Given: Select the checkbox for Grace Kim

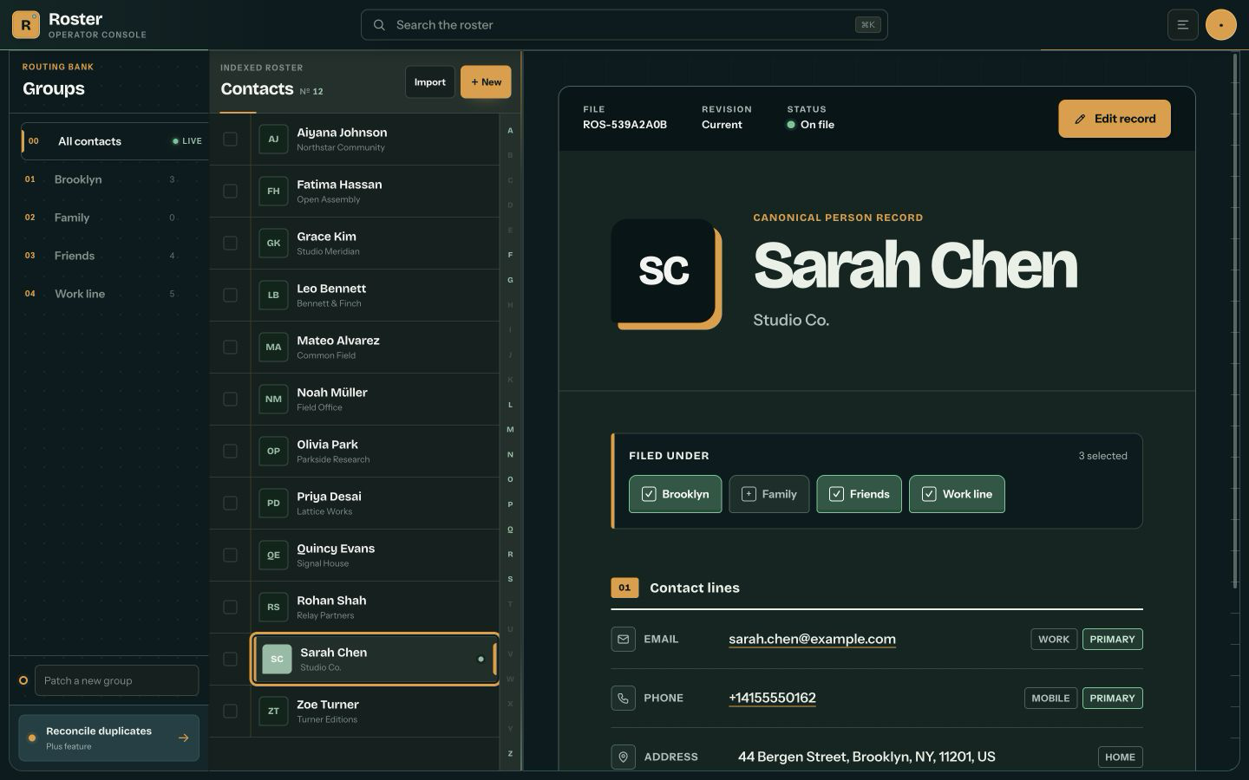Looking at the screenshot, I should click(x=230, y=244).
